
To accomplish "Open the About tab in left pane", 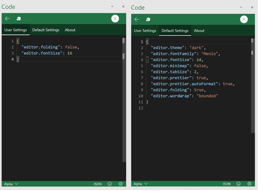I will click(x=70, y=30).
